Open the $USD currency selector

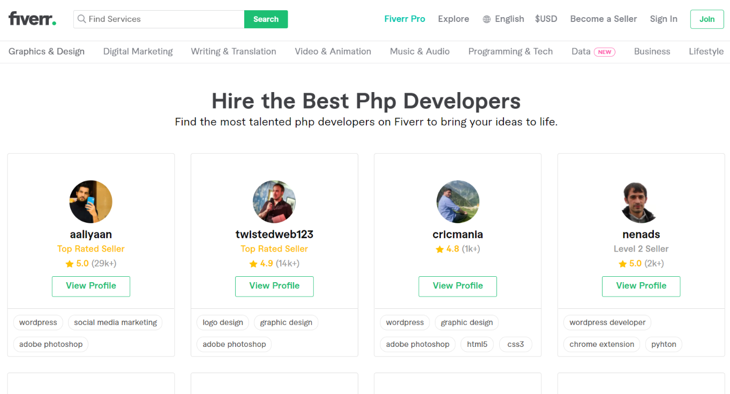click(x=546, y=19)
